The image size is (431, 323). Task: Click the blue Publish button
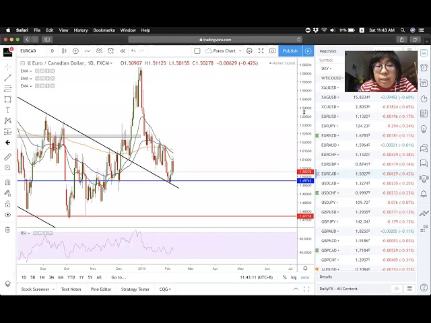[290, 51]
